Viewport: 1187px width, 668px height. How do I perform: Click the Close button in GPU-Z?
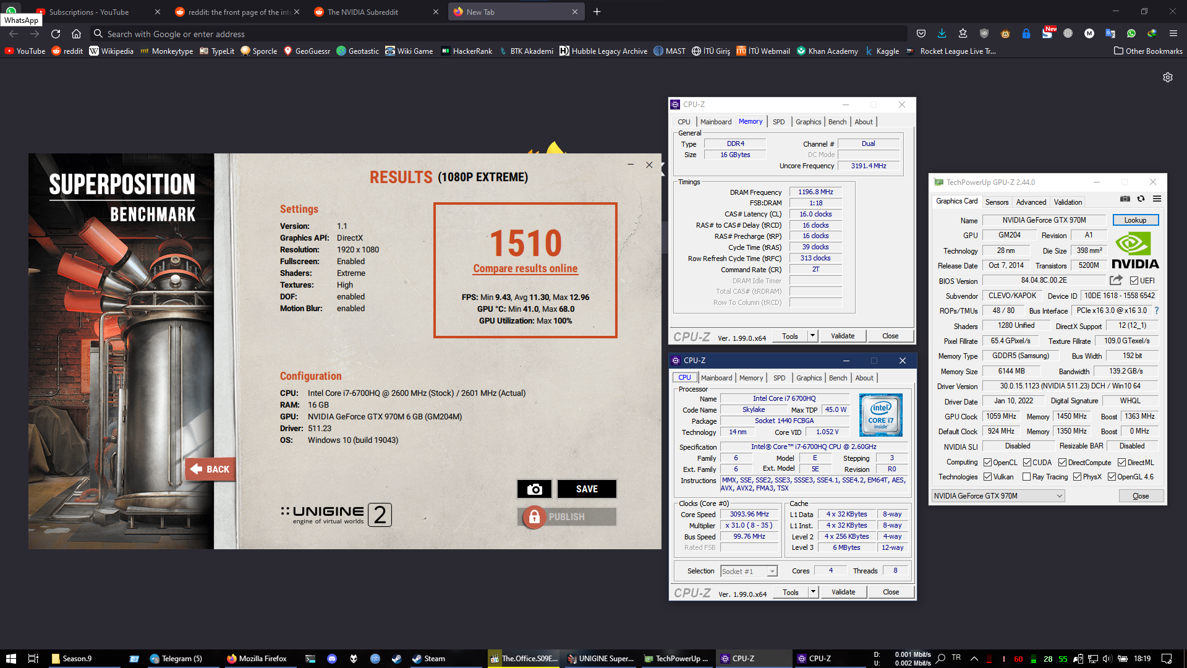click(1141, 496)
